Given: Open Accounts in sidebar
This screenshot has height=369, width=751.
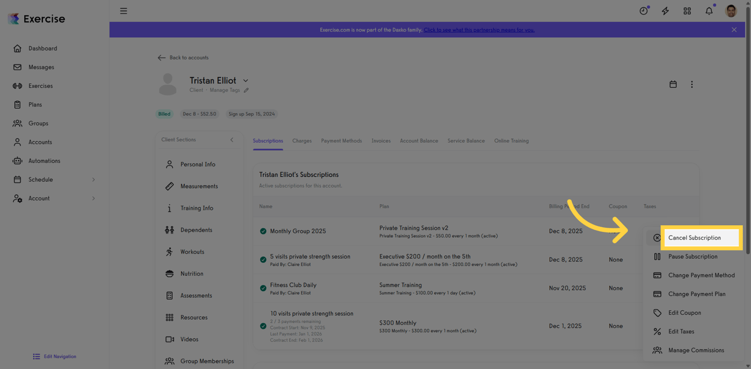Looking at the screenshot, I should 40,142.
